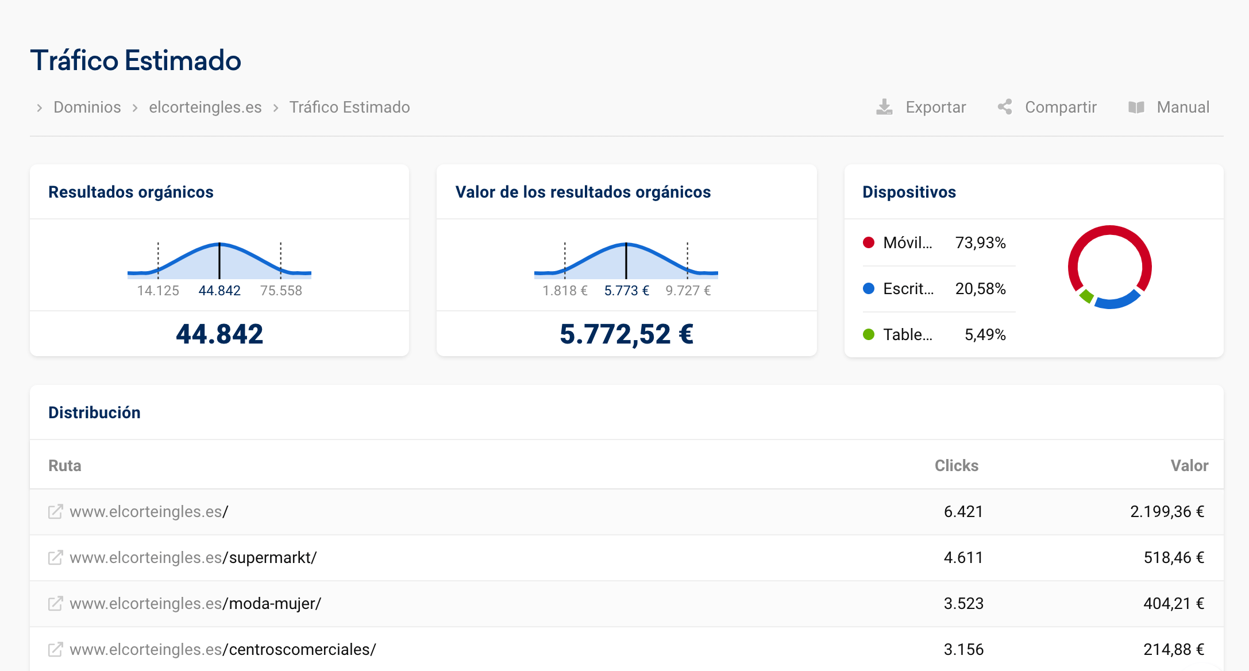Click the 1.818 € lower bound label

pos(565,291)
